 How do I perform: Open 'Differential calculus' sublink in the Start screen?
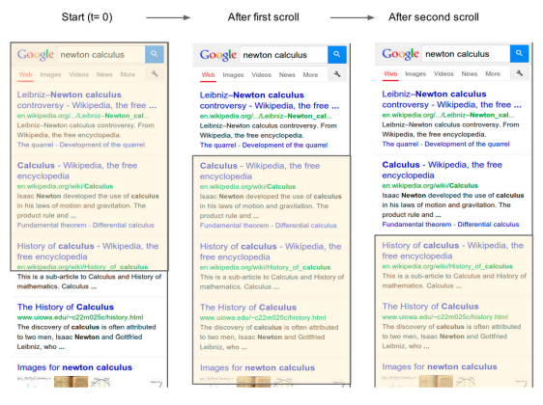click(x=124, y=226)
